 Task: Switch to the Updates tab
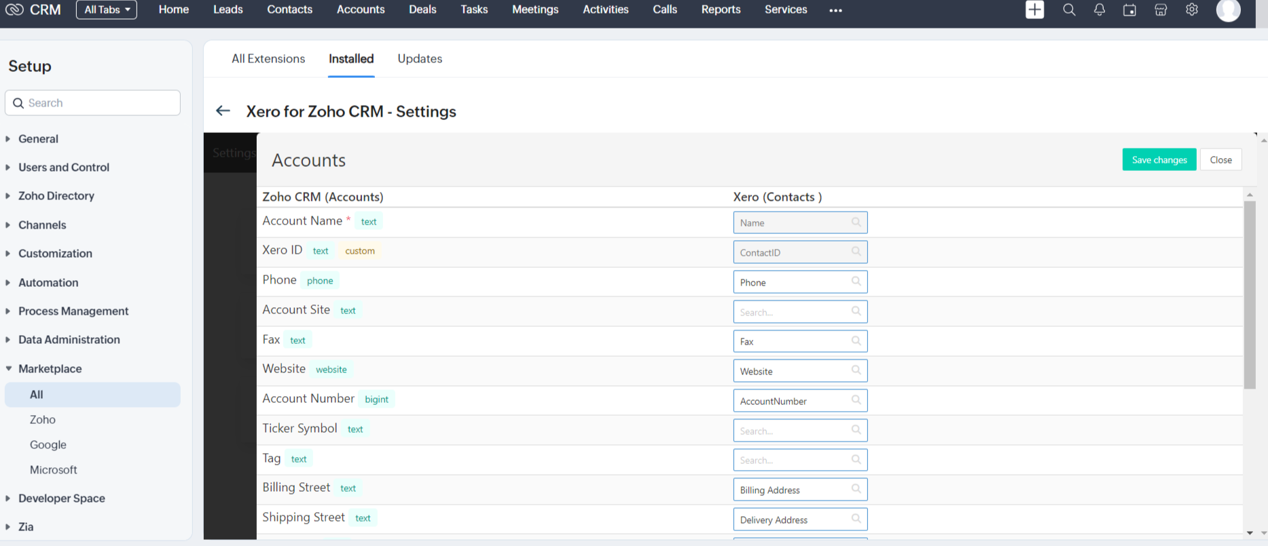pos(420,59)
